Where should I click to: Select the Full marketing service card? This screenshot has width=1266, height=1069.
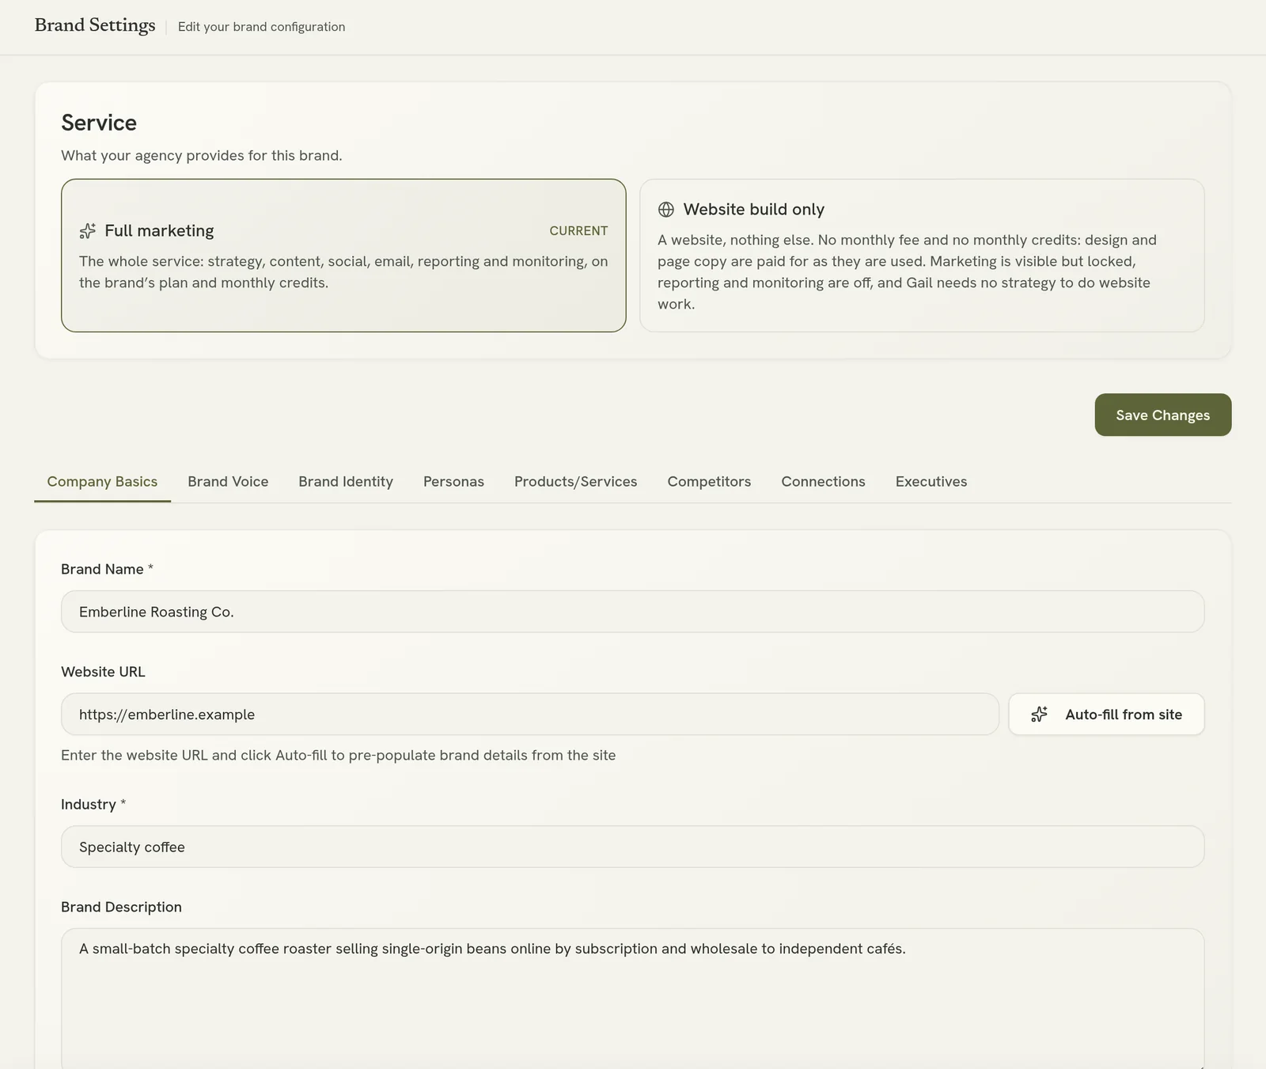tap(343, 256)
